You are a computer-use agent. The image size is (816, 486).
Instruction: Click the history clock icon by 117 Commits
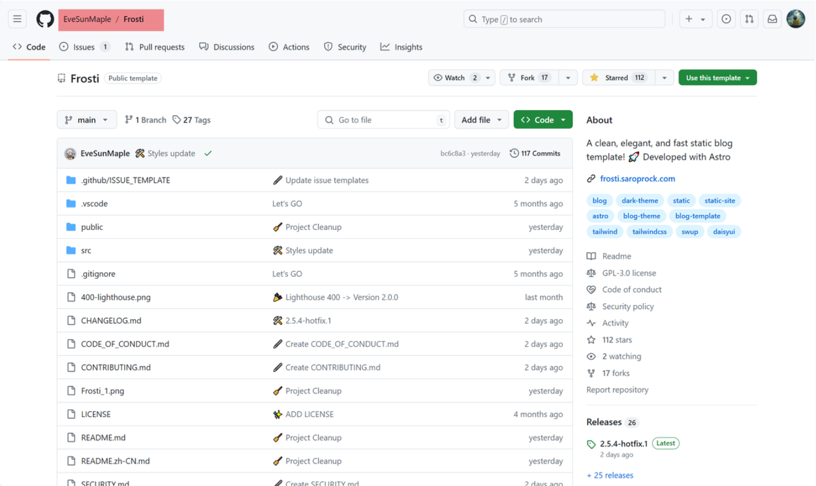pos(514,154)
